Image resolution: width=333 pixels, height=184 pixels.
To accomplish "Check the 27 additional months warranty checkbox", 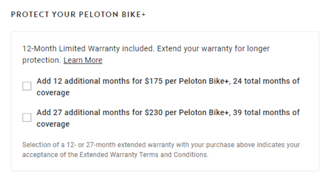I will [x=27, y=117].
